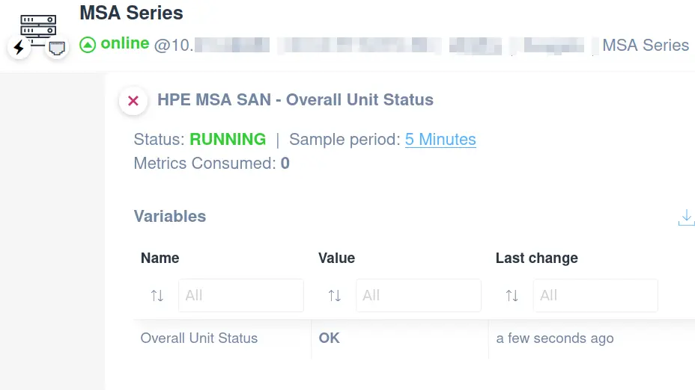Click the MSA Series label after the address
695x390 pixels.
coord(646,45)
